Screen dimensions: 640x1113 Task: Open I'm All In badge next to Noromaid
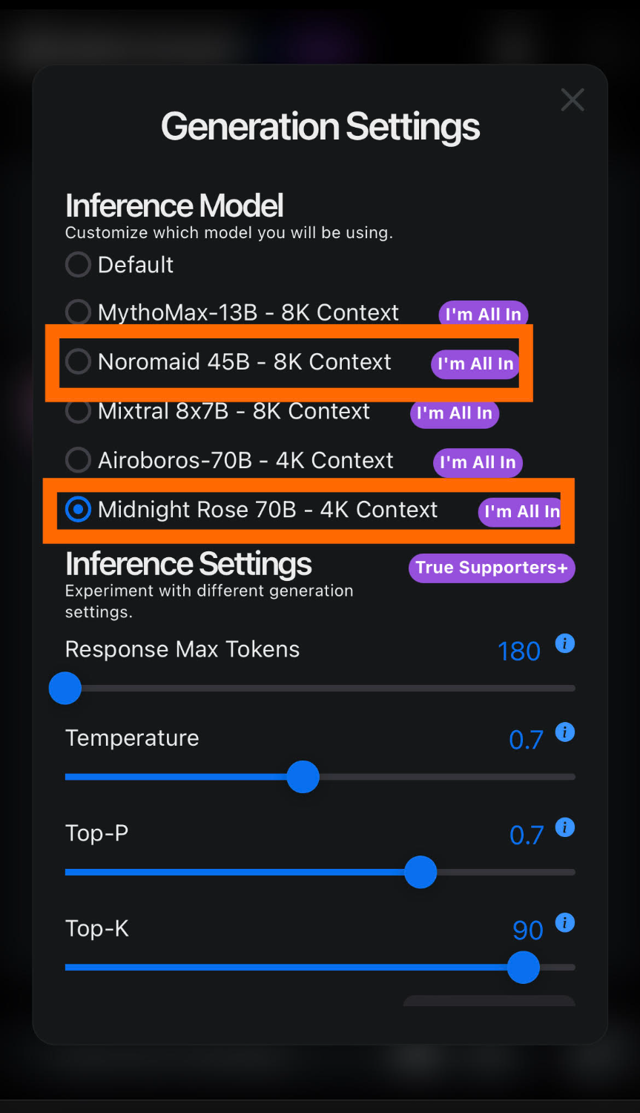click(475, 364)
